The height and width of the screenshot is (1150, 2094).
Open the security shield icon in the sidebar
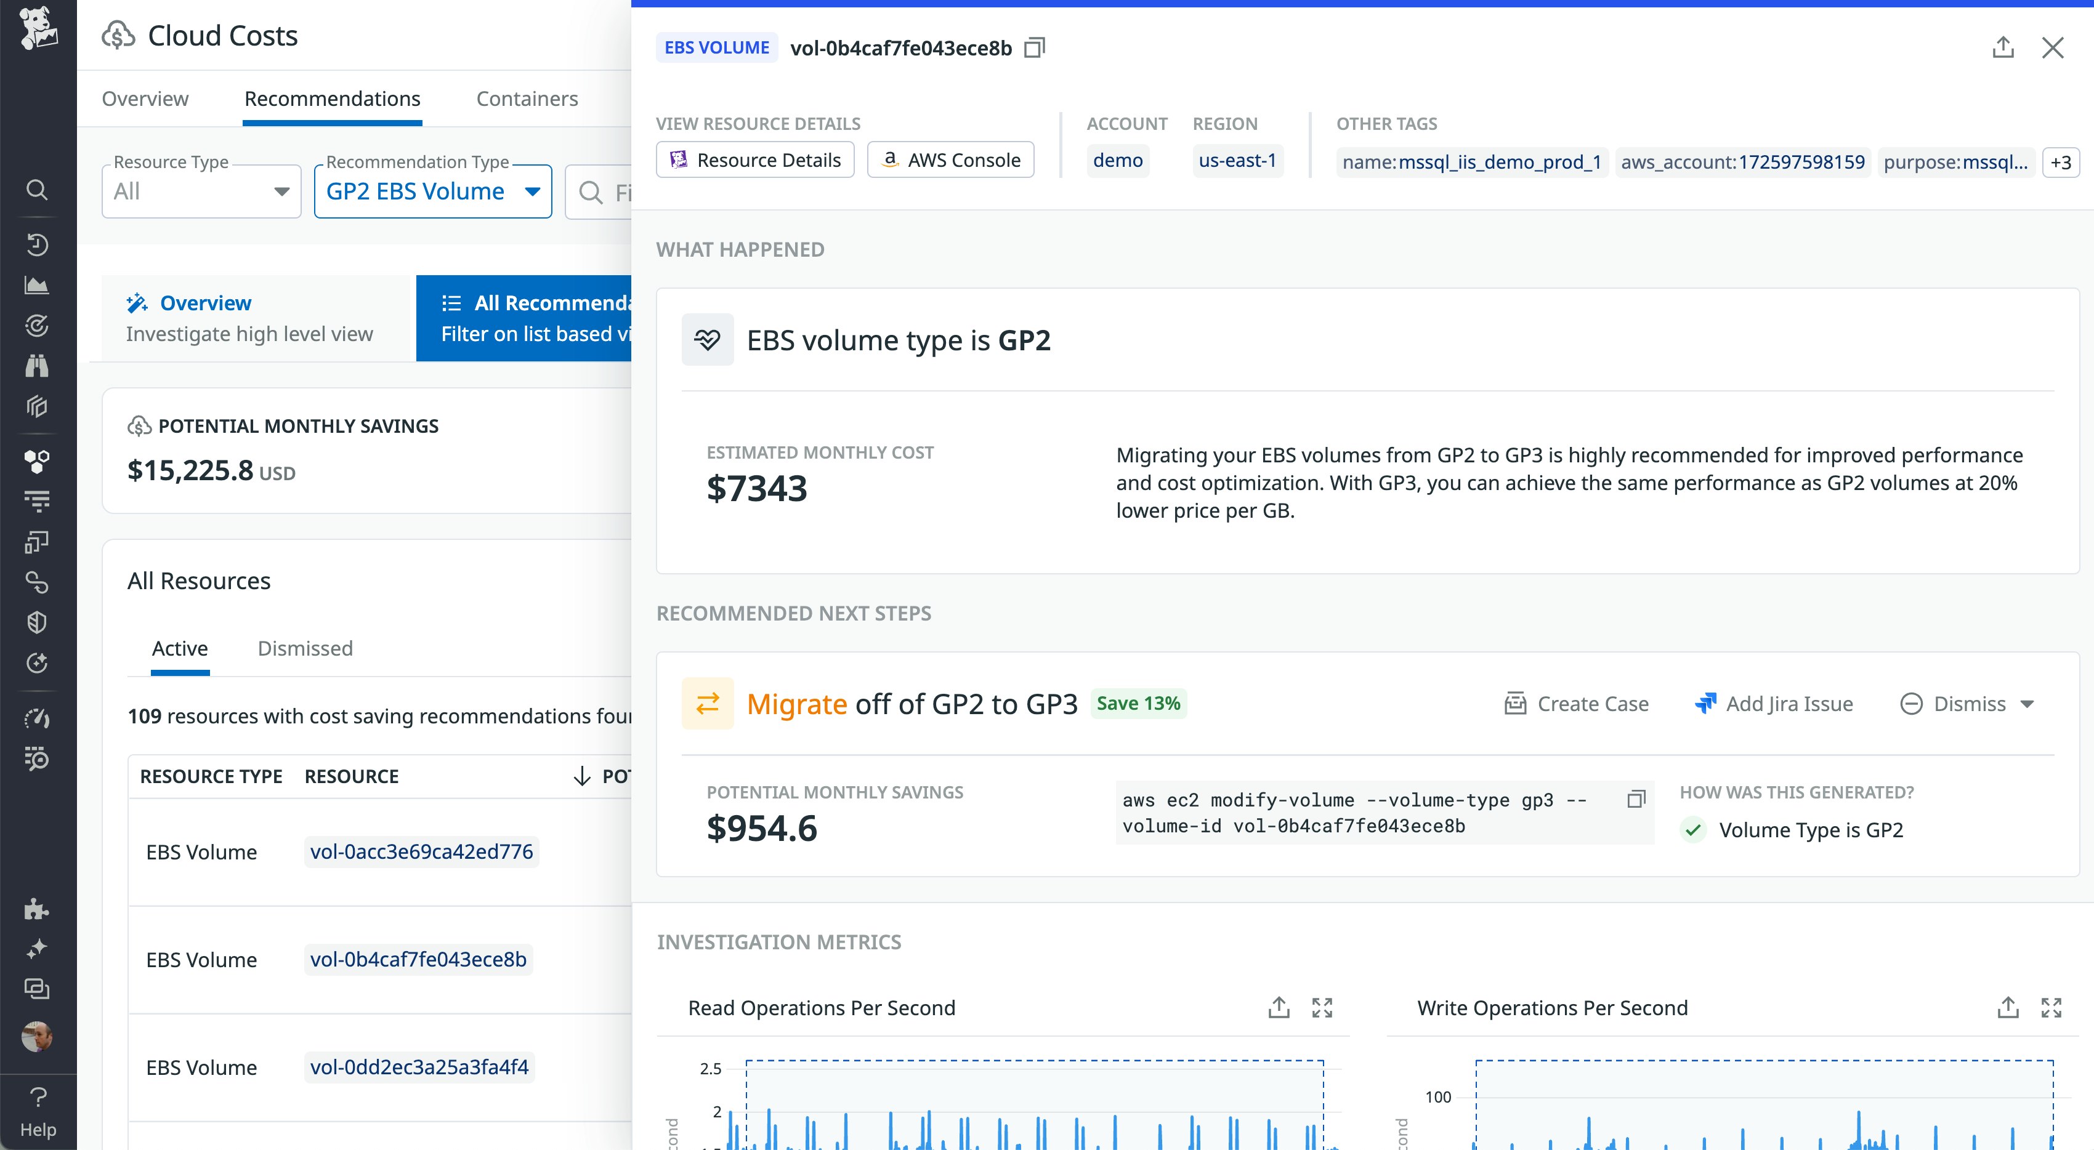coord(38,622)
